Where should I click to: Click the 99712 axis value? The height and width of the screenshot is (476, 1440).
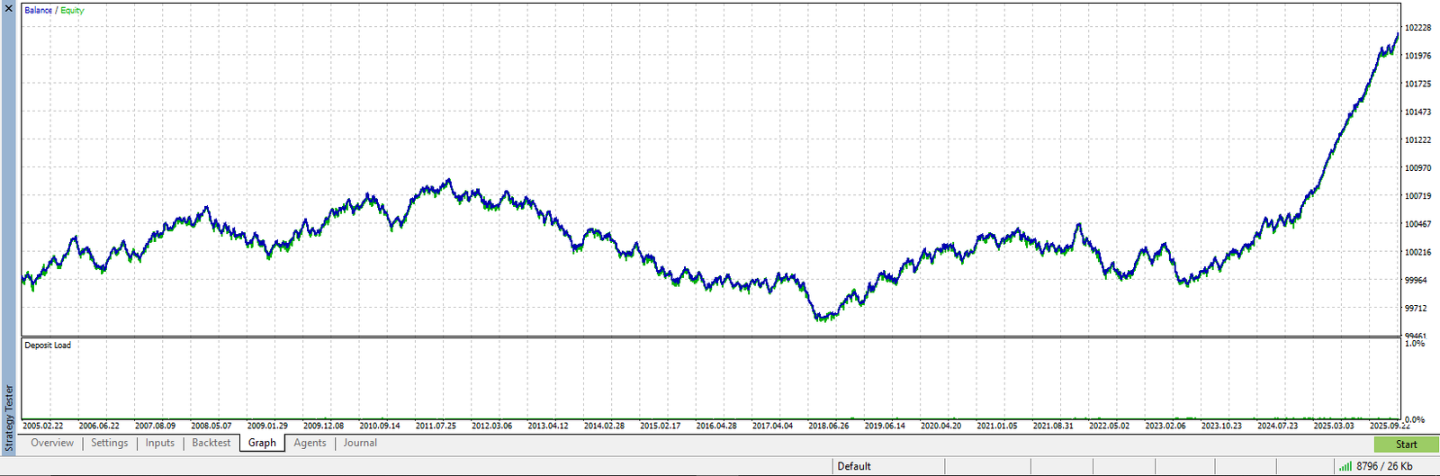1416,309
